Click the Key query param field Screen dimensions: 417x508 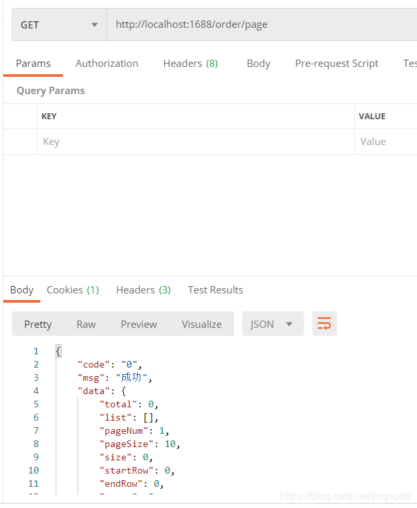[195, 142]
